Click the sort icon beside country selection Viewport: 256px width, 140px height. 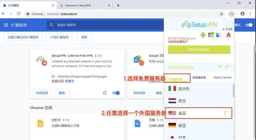(227, 67)
